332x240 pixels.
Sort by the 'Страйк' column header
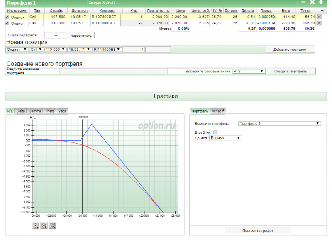(x=56, y=11)
